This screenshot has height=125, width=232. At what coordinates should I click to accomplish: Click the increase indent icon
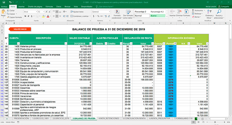pyautogui.click(x=67, y=16)
